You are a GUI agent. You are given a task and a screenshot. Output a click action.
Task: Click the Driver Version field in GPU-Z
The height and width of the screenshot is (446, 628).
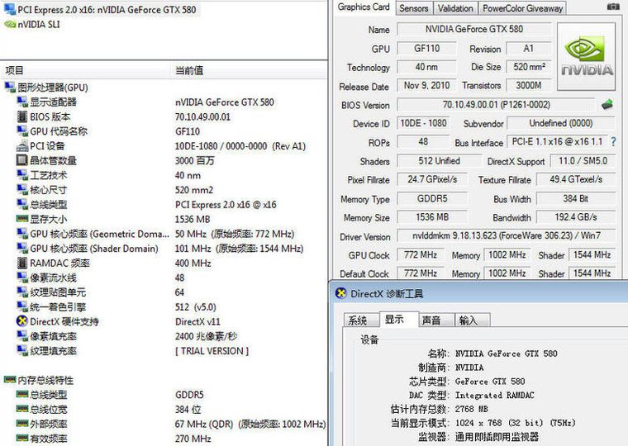pos(507,236)
